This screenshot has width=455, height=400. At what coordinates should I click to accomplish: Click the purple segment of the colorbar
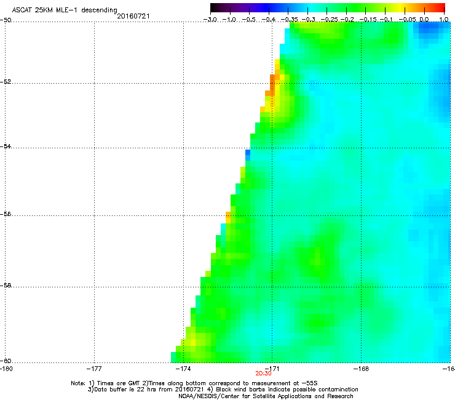point(241,7)
